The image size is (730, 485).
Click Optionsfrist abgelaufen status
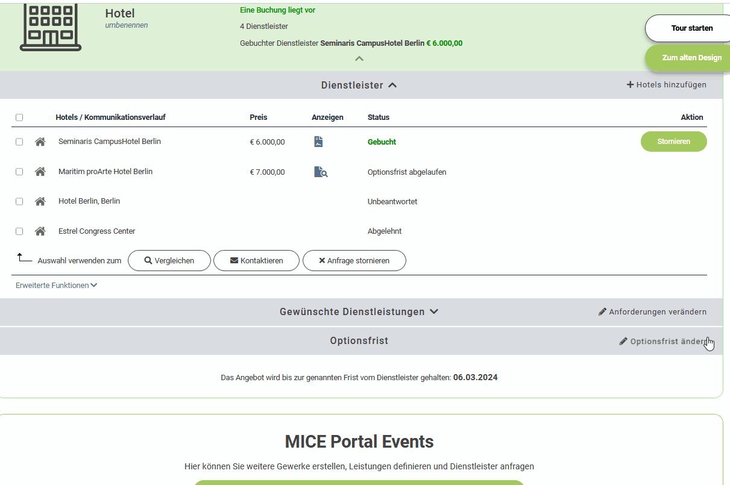(x=407, y=172)
